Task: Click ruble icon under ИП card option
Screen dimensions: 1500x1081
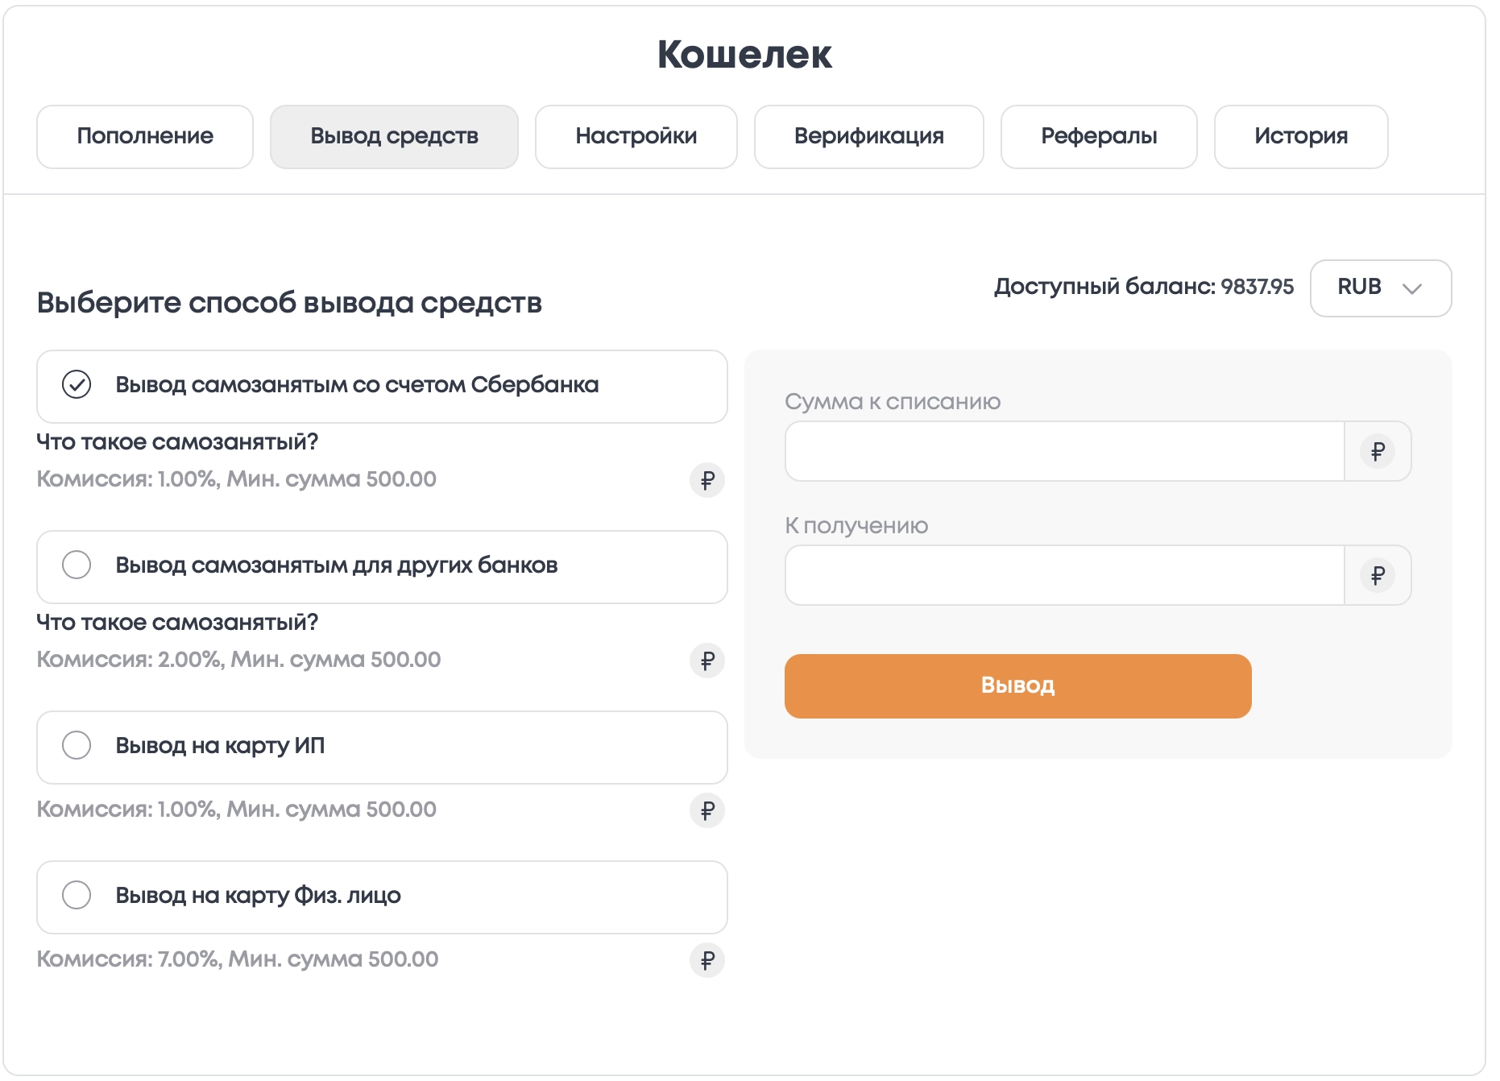Action: tap(706, 811)
